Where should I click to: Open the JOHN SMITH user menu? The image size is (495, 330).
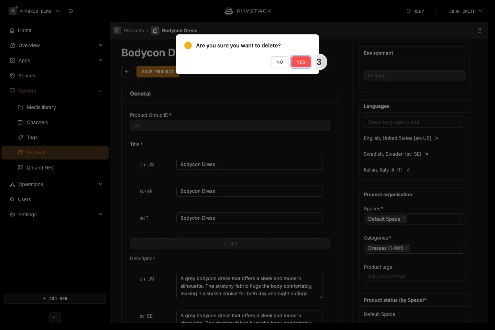(465, 11)
